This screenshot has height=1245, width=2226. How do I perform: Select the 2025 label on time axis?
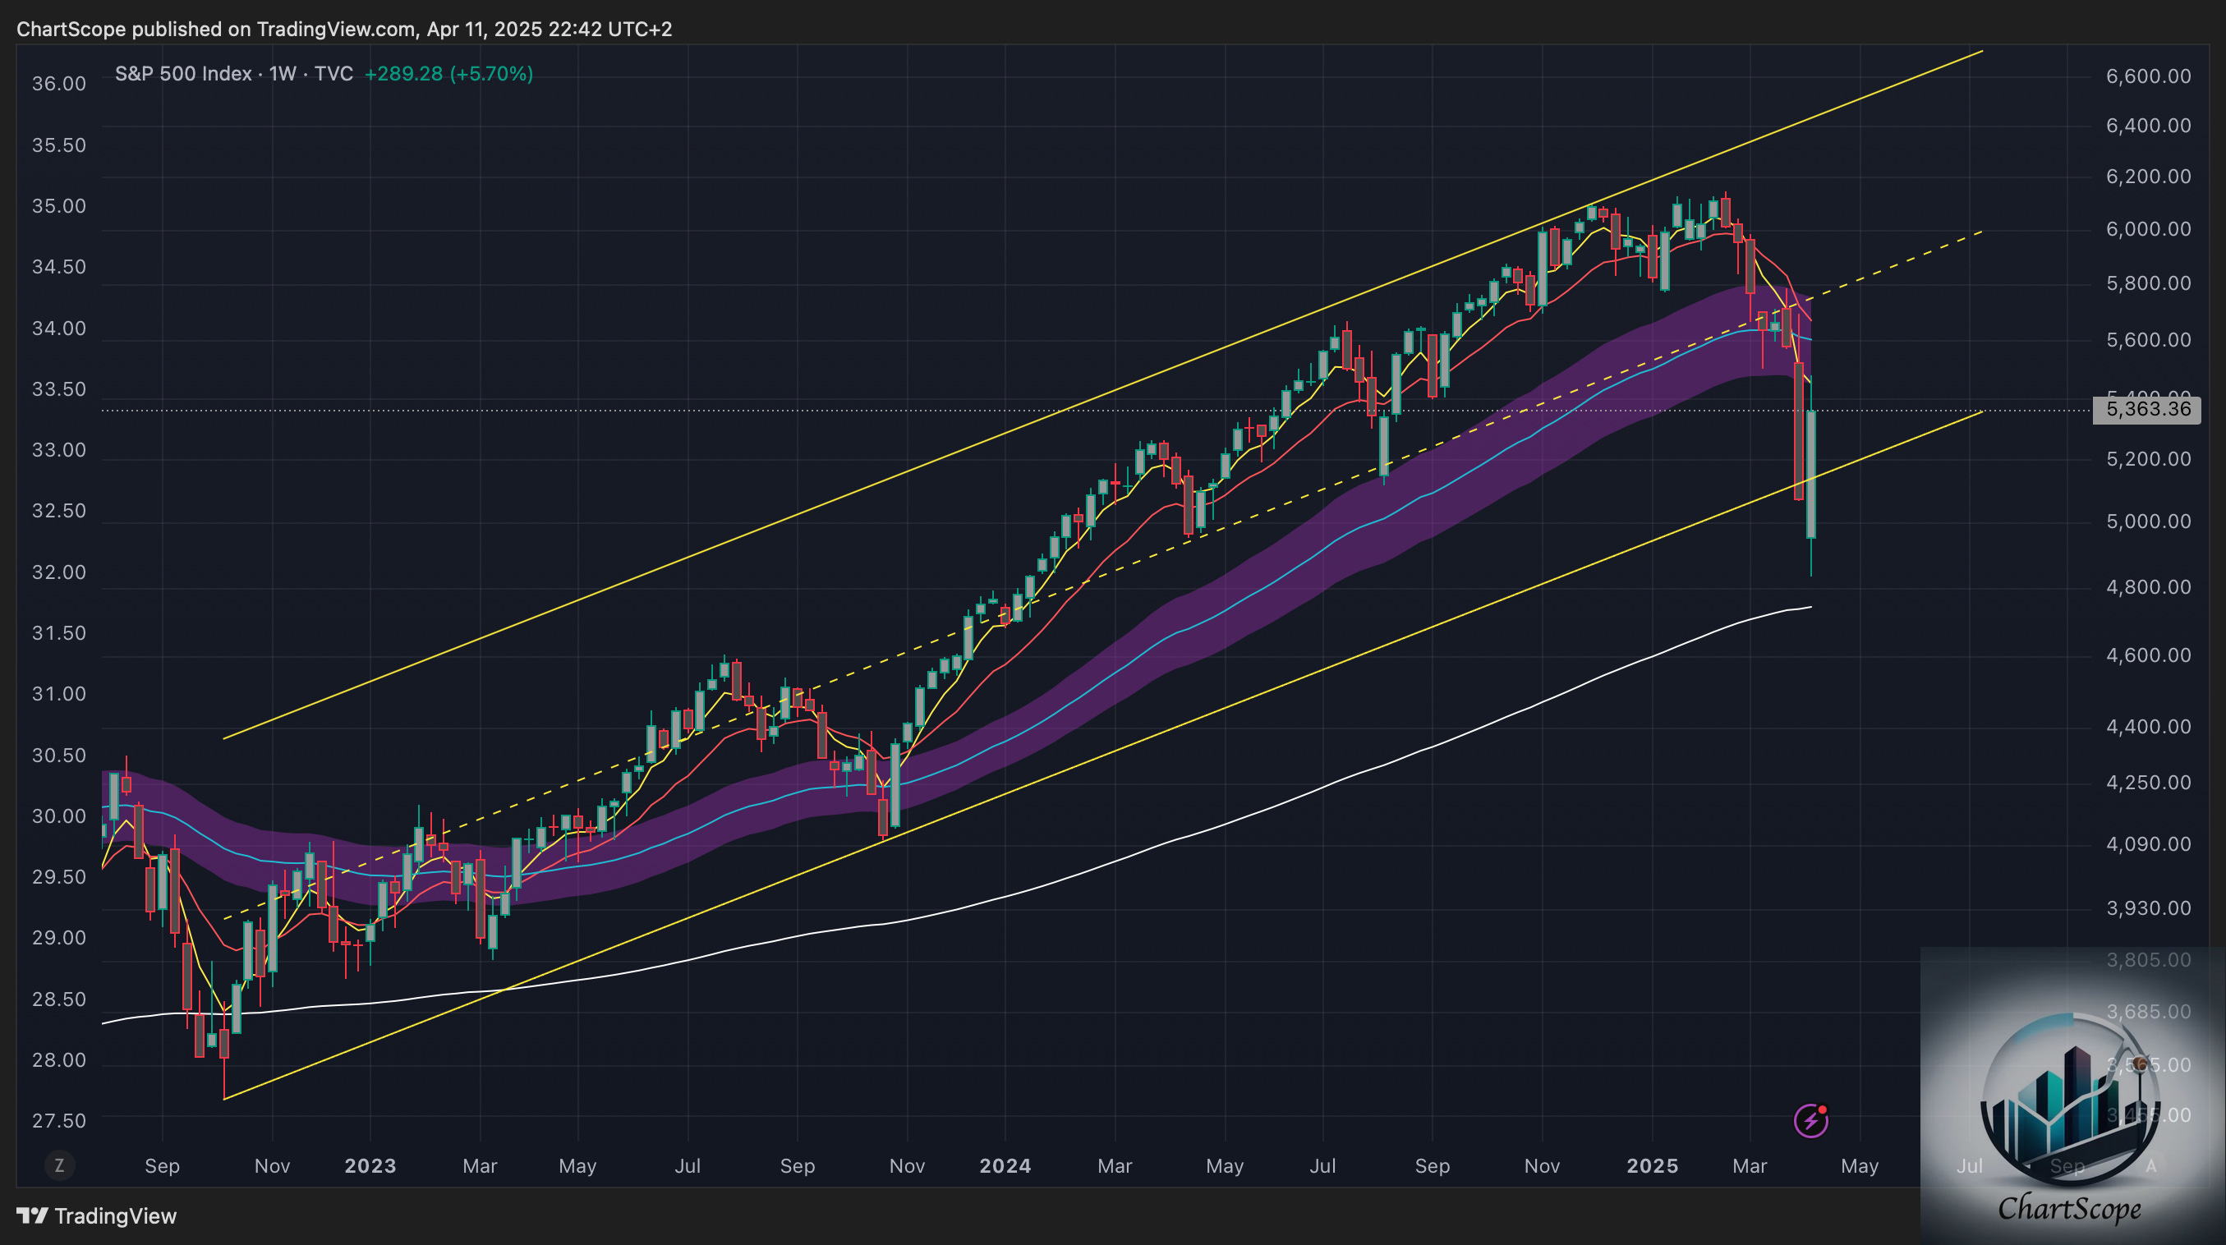tap(1652, 1165)
